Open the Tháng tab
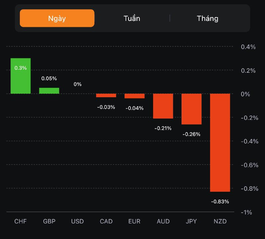This screenshot has width=265, height=239. click(208, 18)
